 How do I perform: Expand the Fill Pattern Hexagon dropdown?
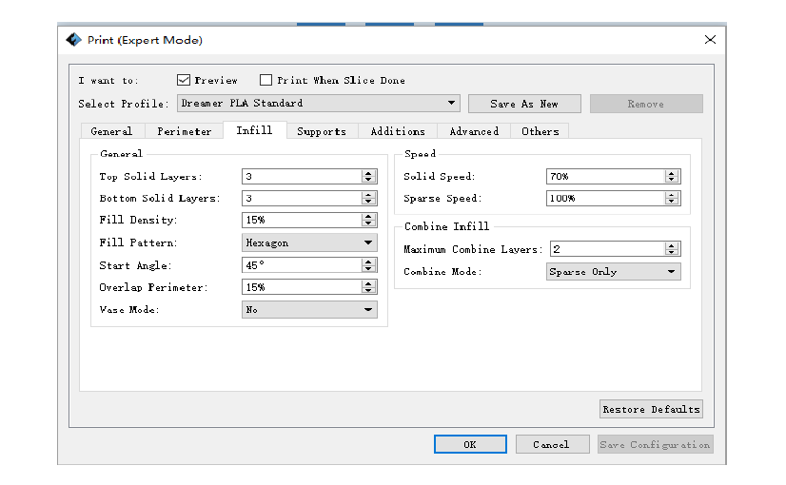tap(368, 243)
